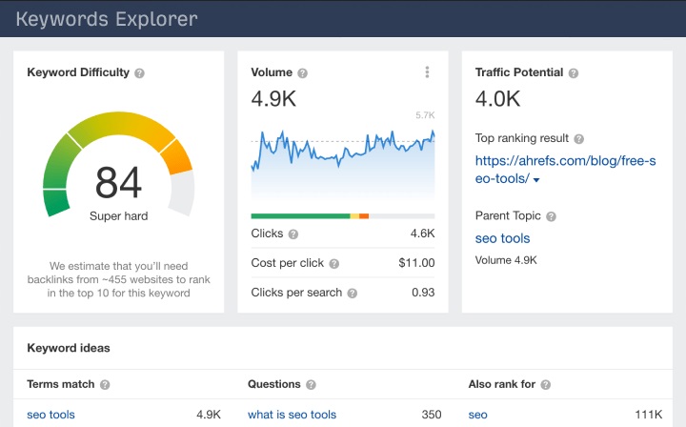The width and height of the screenshot is (686, 427).
Task: Click help icon next to Also rank for
Action: pyautogui.click(x=544, y=385)
